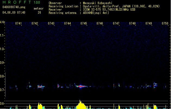Viewport: 171px width, 109px height.
Task: Click the Ogata-vill. Akita-Pref. JAPAN location value
Action: [121, 6]
